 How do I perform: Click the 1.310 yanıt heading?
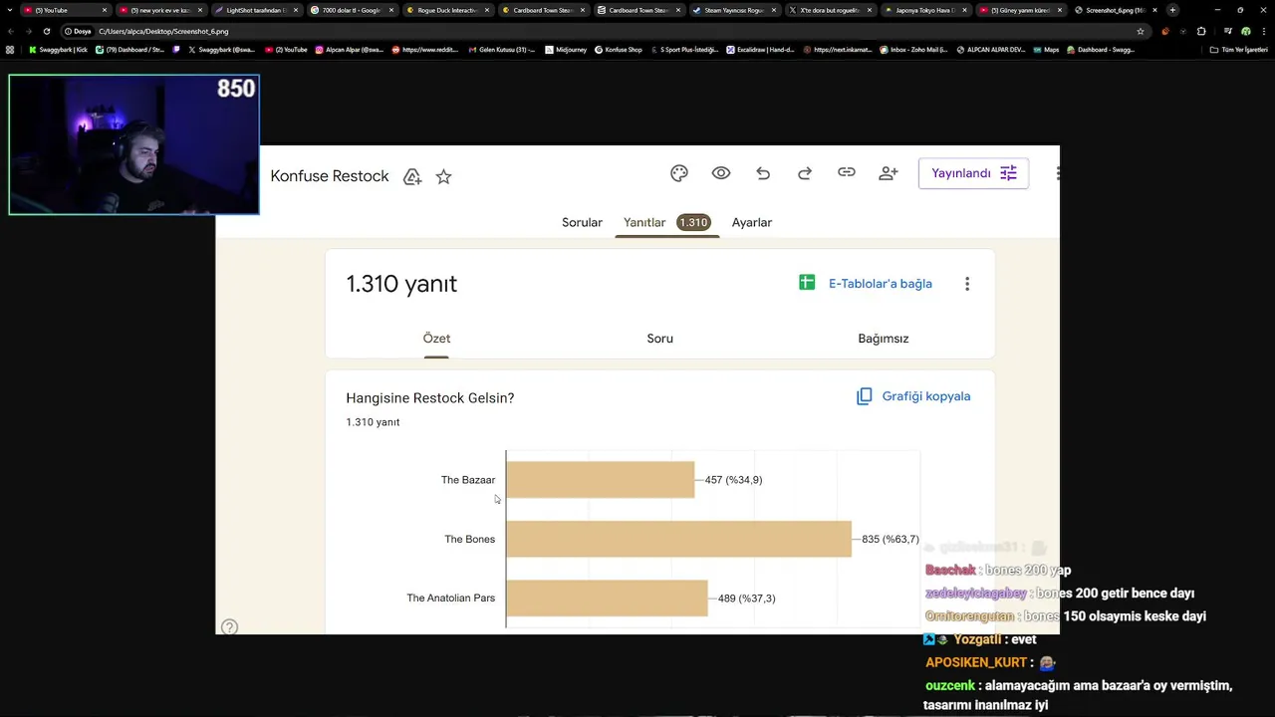[401, 284]
